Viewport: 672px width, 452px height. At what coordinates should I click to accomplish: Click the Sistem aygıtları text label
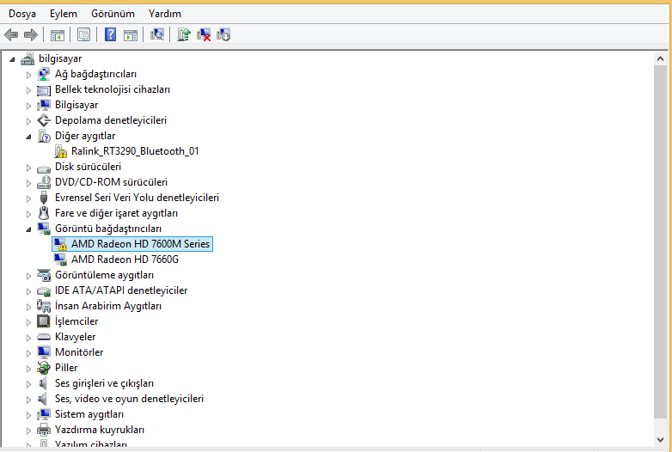(89, 414)
